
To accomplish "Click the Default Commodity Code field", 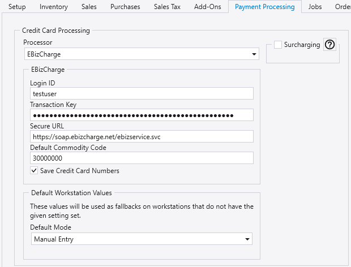I will pos(142,158).
